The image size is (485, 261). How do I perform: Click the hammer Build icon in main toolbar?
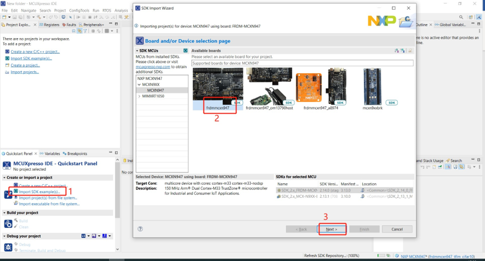point(39,17)
